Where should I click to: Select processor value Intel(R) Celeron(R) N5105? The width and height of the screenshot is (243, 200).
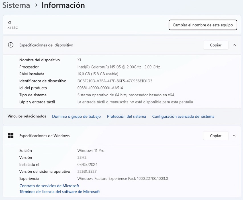tap(119, 67)
